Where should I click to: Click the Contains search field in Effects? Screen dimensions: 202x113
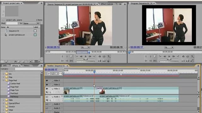[29, 69]
